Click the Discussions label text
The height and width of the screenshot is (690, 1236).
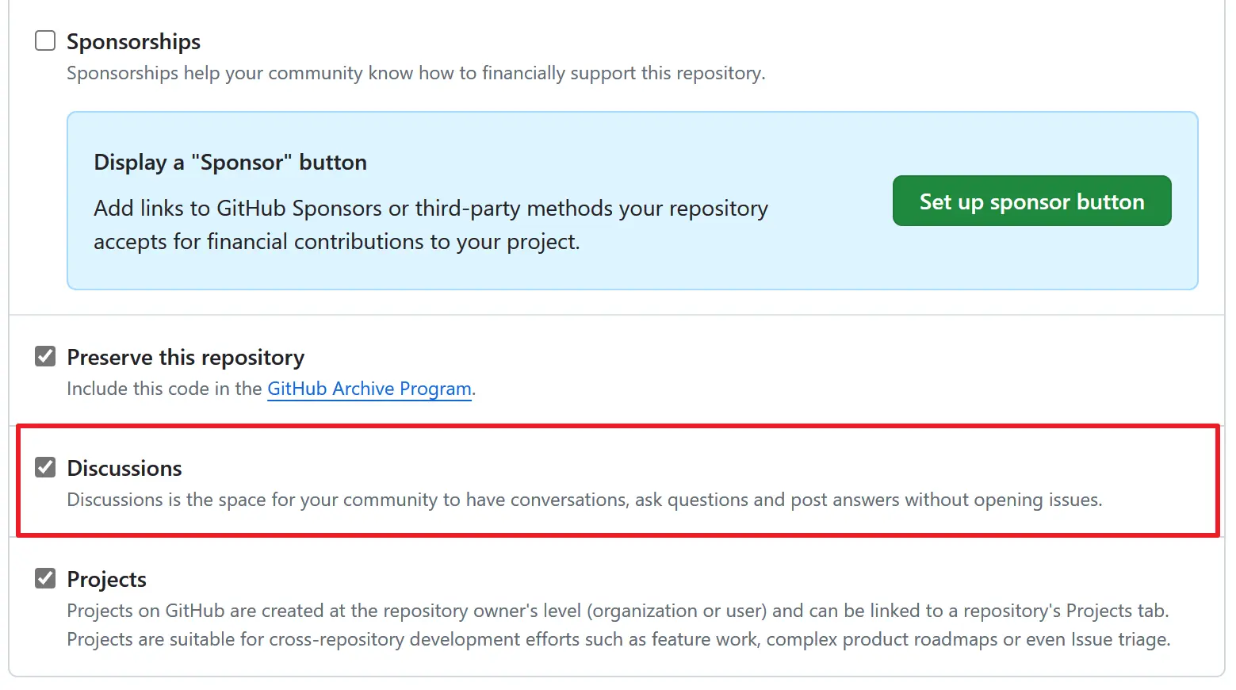pyautogui.click(x=124, y=468)
